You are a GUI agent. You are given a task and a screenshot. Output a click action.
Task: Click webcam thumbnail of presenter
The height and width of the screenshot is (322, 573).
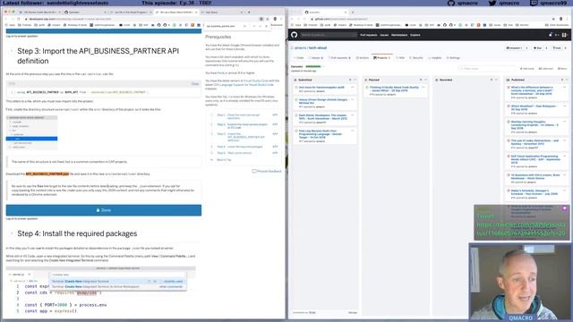(x=521, y=283)
